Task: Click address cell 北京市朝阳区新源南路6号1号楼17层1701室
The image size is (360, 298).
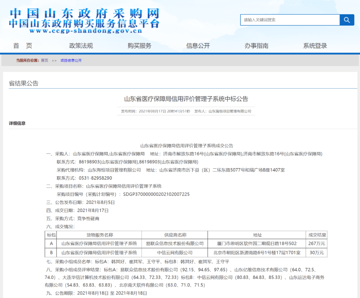Action: click(x=257, y=253)
